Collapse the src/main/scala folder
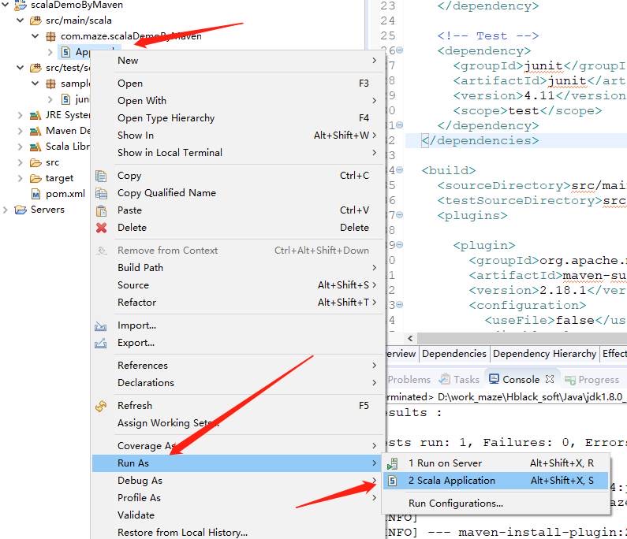The height and width of the screenshot is (539, 627). (21, 20)
